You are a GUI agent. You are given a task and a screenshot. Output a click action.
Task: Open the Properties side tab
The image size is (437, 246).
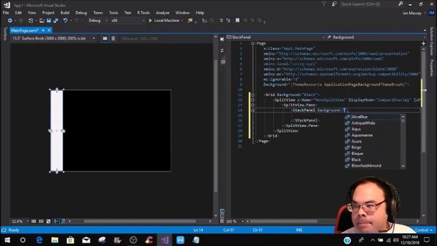click(x=432, y=68)
